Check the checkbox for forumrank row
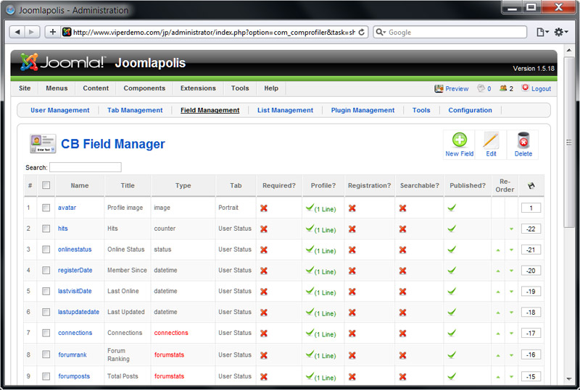Screen dimensions: 580x390 [x=46, y=354]
